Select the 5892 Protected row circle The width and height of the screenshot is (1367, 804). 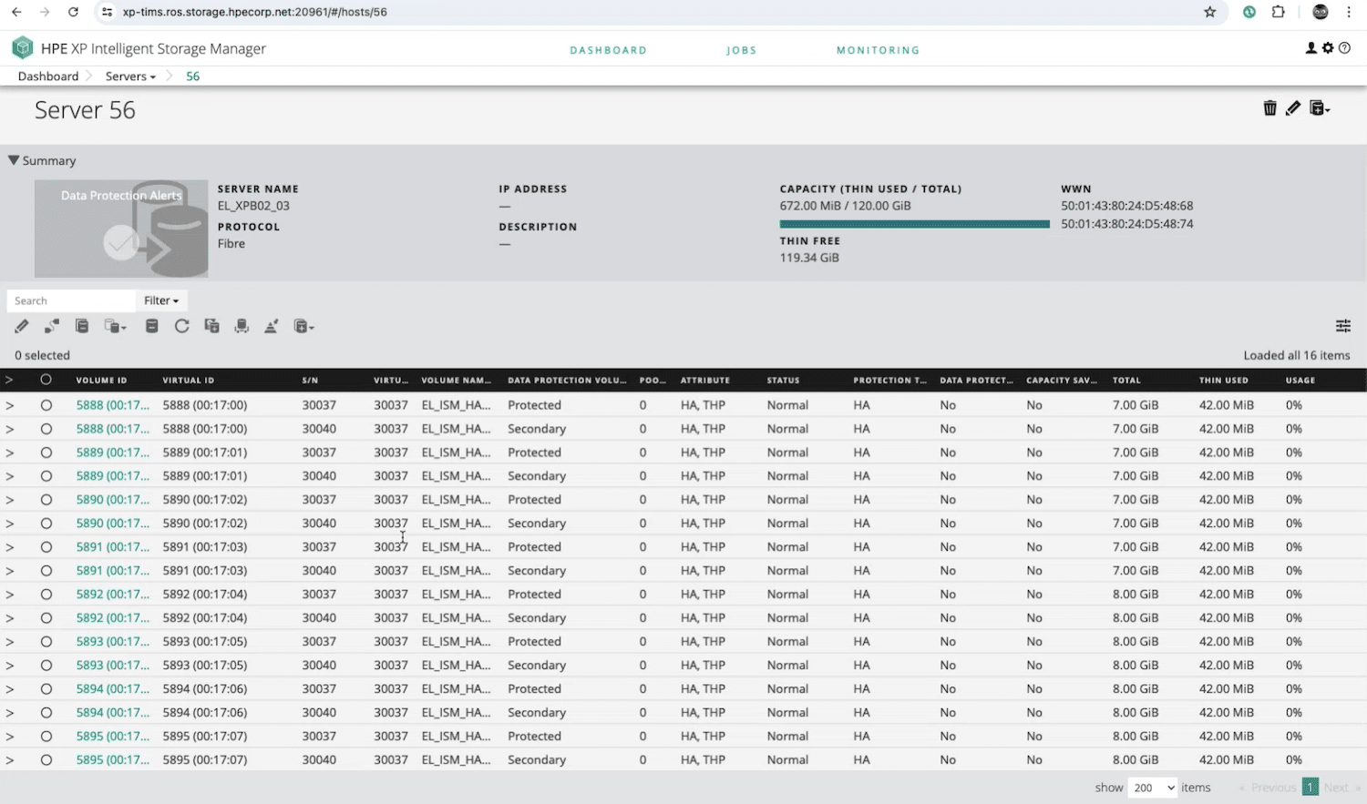point(46,595)
